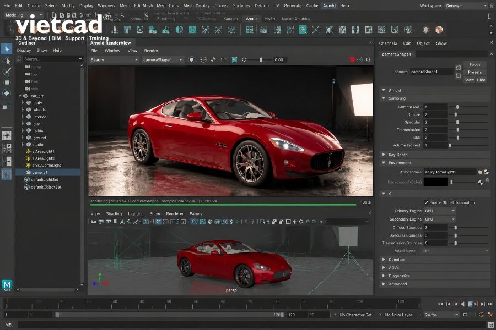The image size is (496, 330).
Task: Click folder icon next to Atmosphere field
Action: (x=480, y=172)
